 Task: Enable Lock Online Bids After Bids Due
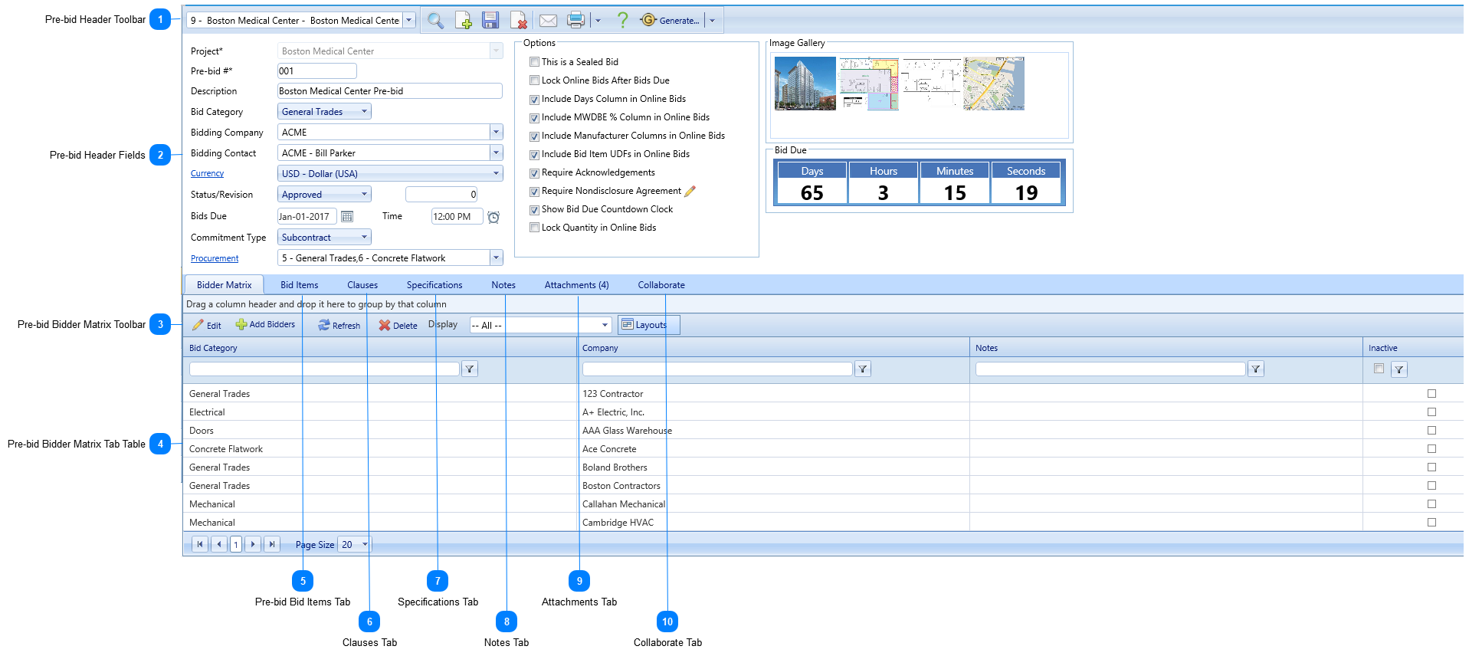click(535, 80)
